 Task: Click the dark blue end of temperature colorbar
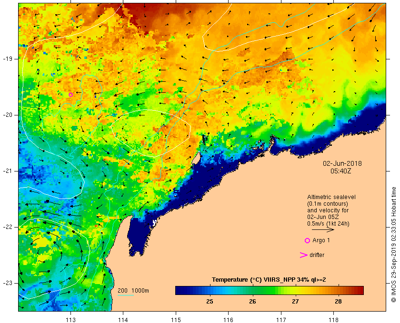pos(180,290)
